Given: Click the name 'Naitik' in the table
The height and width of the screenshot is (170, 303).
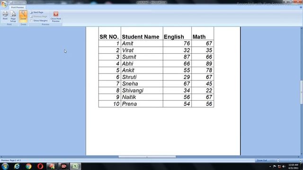Looking at the screenshot, I should point(129,97).
